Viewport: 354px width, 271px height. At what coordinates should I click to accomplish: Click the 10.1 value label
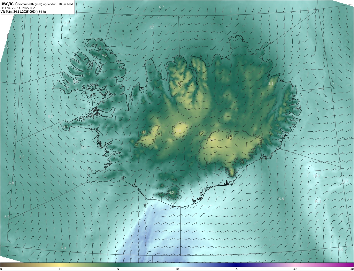pyautogui.click(x=318, y=201)
